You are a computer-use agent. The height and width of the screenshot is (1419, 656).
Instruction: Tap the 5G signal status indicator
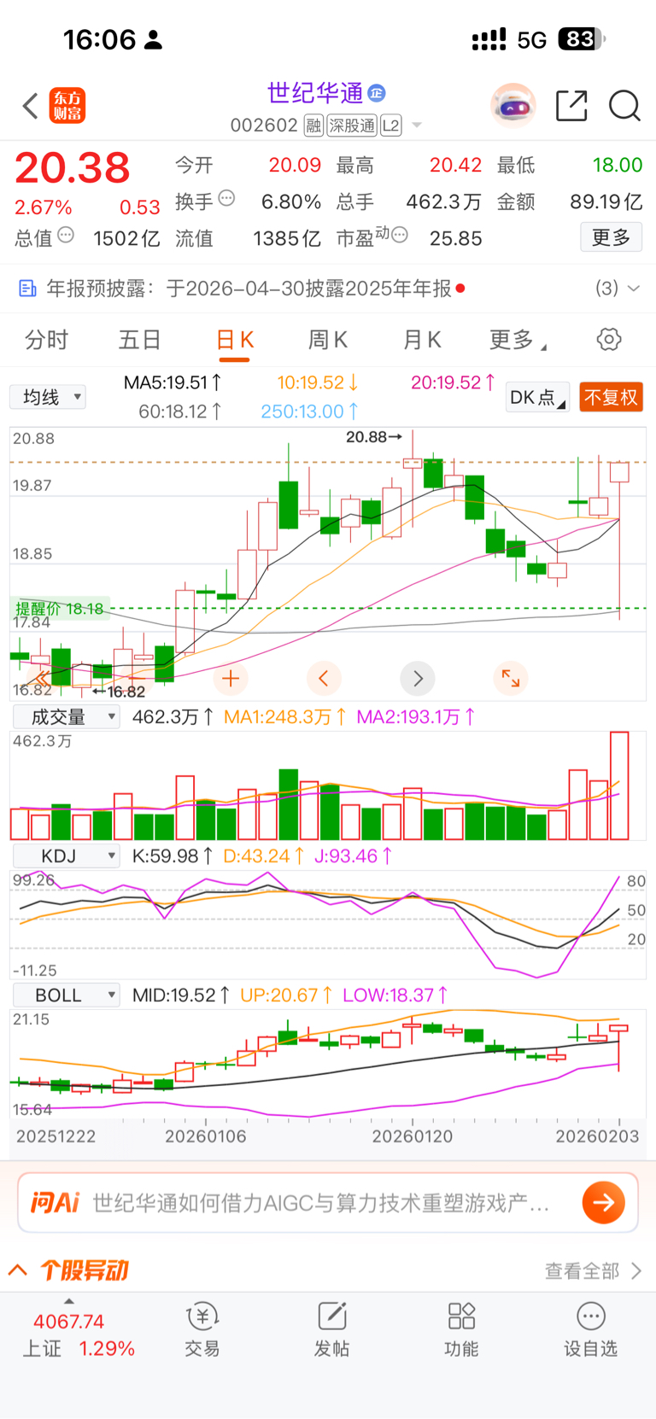[531, 40]
